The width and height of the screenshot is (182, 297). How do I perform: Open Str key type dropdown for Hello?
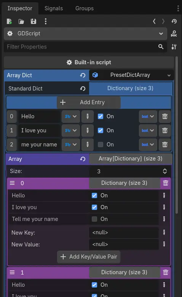71,116
